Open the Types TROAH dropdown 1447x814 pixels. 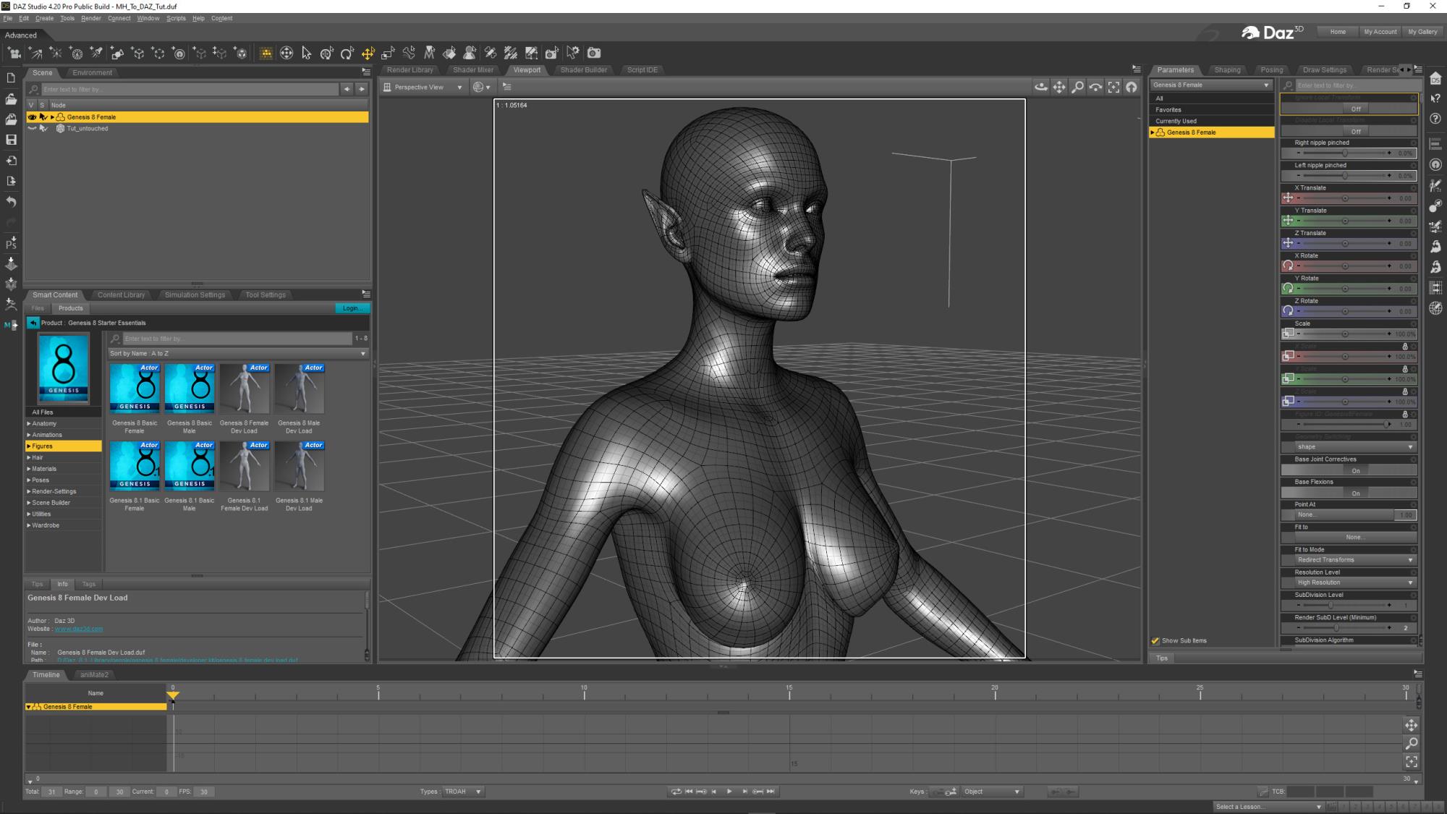(462, 792)
